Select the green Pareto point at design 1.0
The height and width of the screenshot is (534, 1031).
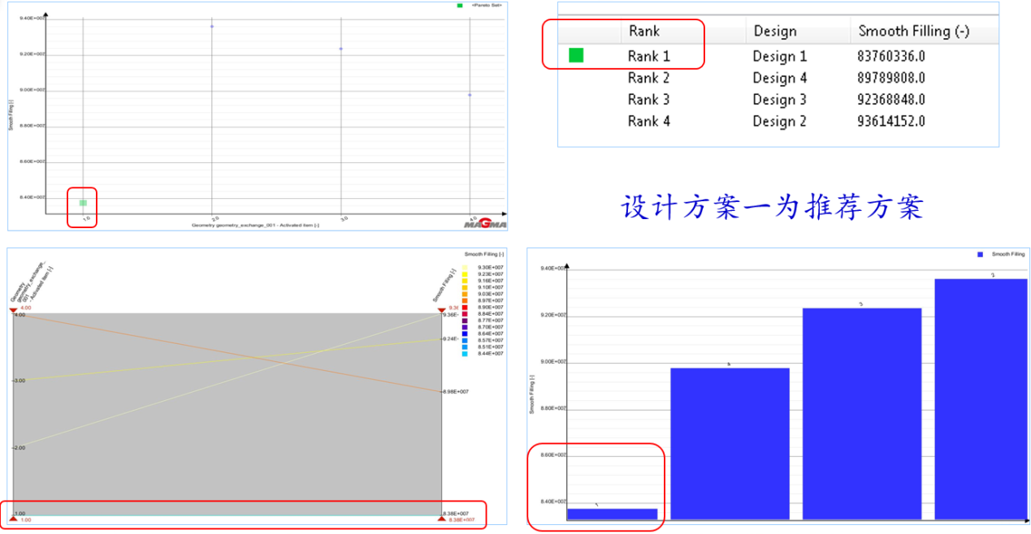tap(83, 203)
